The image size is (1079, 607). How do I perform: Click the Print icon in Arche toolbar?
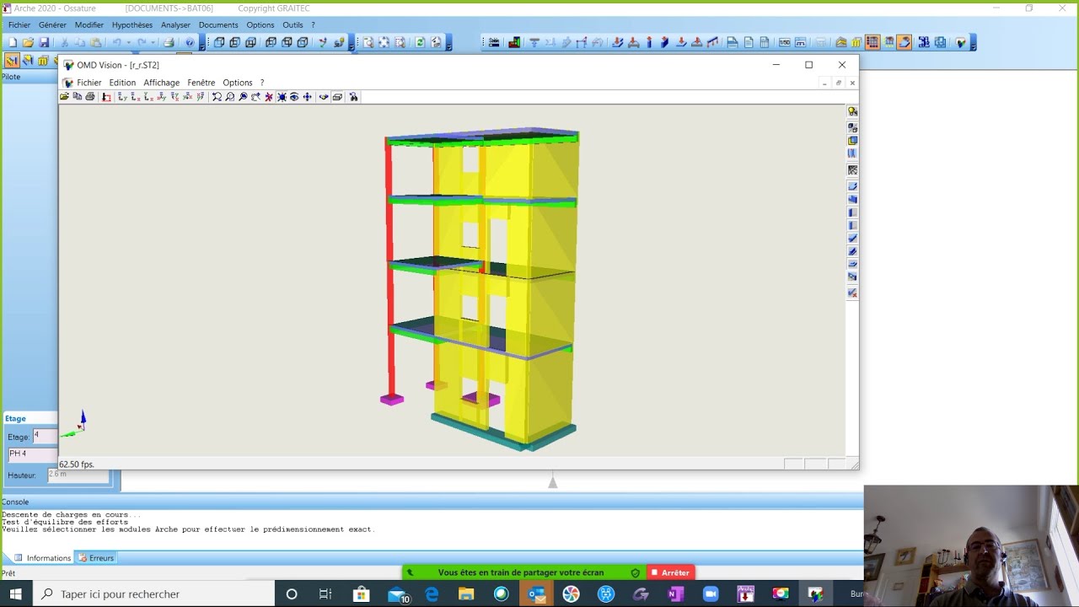[x=169, y=42]
